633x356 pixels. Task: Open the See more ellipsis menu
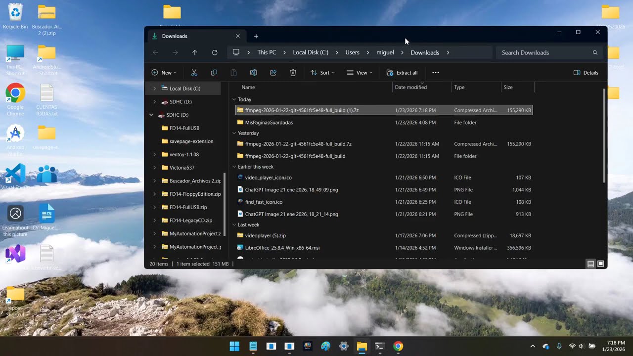[436, 73]
